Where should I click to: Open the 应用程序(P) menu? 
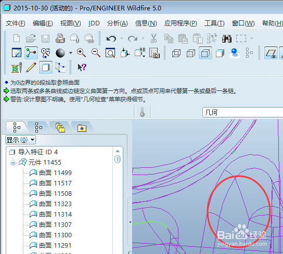click(181, 23)
